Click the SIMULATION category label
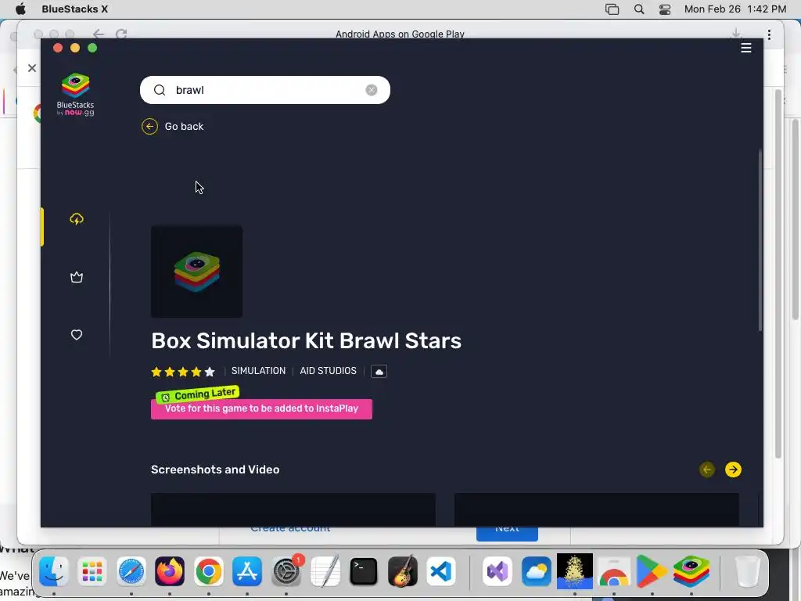Image resolution: width=801 pixels, height=601 pixels. point(258,371)
